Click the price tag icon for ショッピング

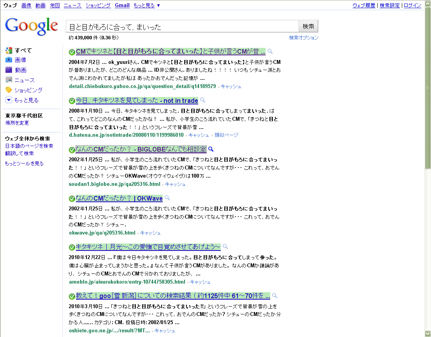(x=9, y=90)
